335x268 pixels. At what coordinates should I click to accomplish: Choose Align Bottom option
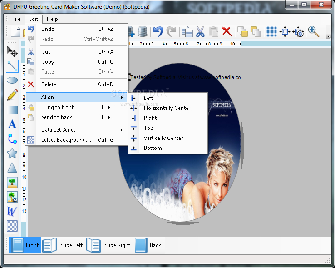(153, 148)
